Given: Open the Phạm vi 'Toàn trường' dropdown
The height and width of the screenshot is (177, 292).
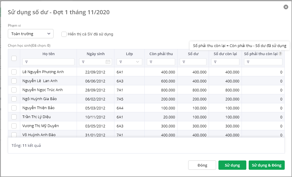Looking at the screenshot, I should pyautogui.click(x=31, y=34).
